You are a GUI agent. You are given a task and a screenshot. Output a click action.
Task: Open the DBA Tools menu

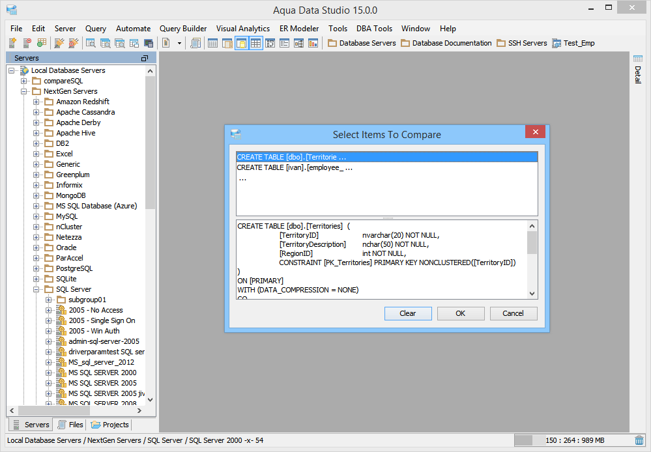coord(375,29)
